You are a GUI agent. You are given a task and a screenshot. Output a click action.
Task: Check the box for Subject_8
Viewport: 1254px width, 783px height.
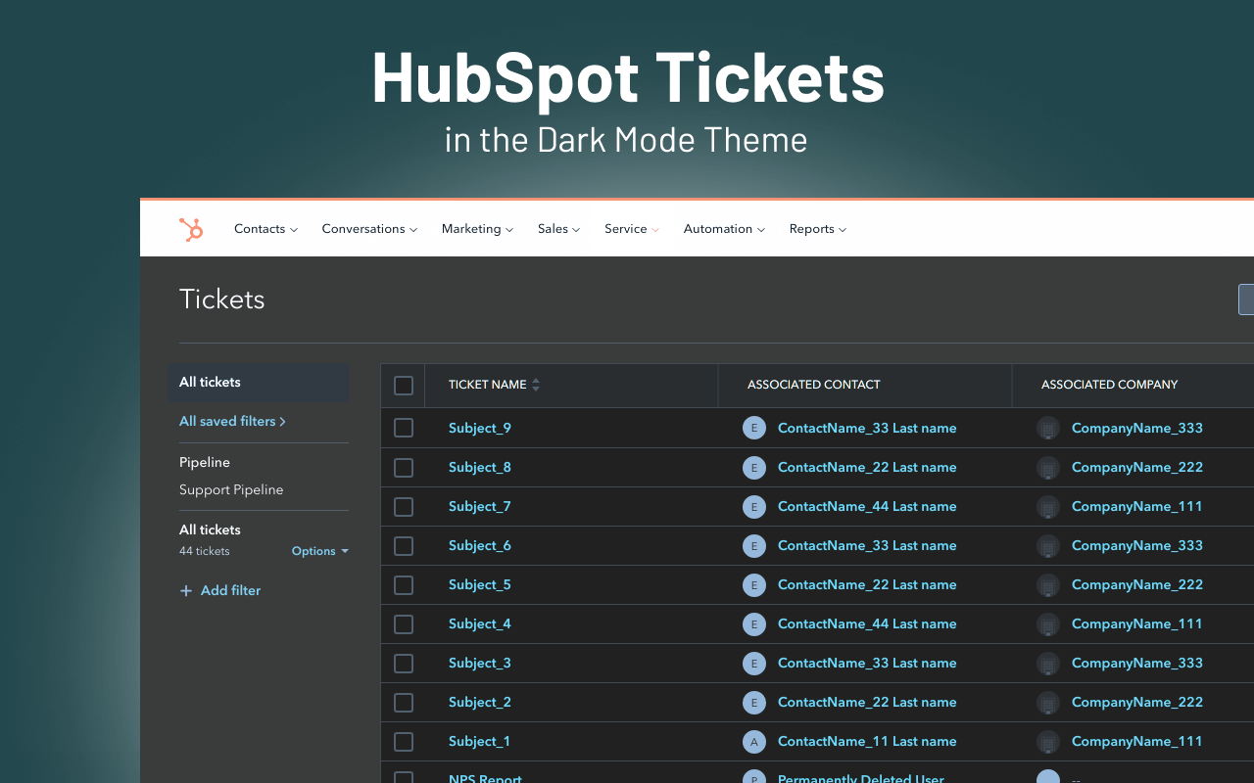tap(404, 467)
